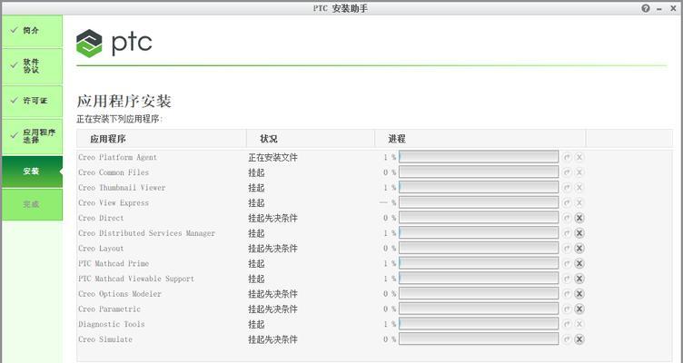Select the Creo View Express row name
This screenshot has height=363, width=683.
(114, 203)
